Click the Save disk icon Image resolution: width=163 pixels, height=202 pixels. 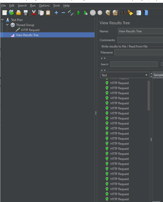(x=26, y=13)
